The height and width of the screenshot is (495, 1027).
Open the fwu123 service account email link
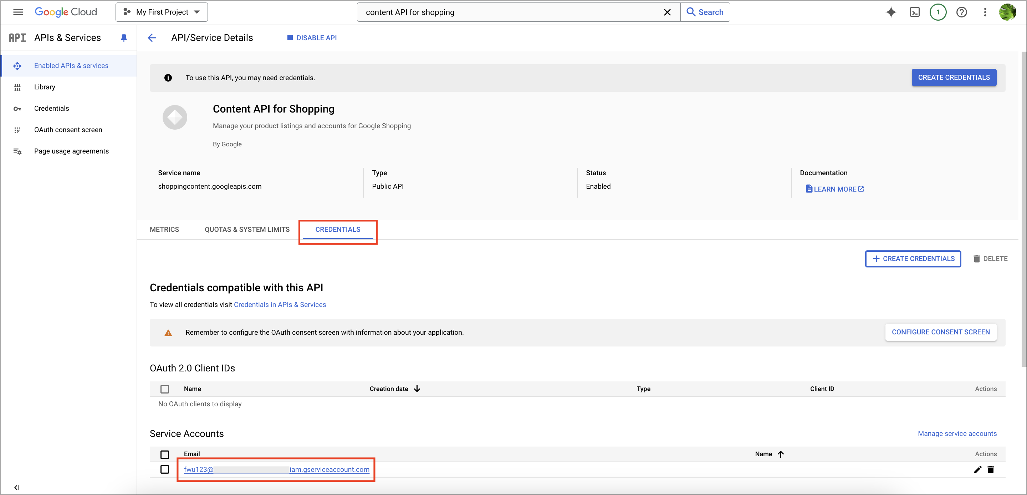[x=276, y=469]
